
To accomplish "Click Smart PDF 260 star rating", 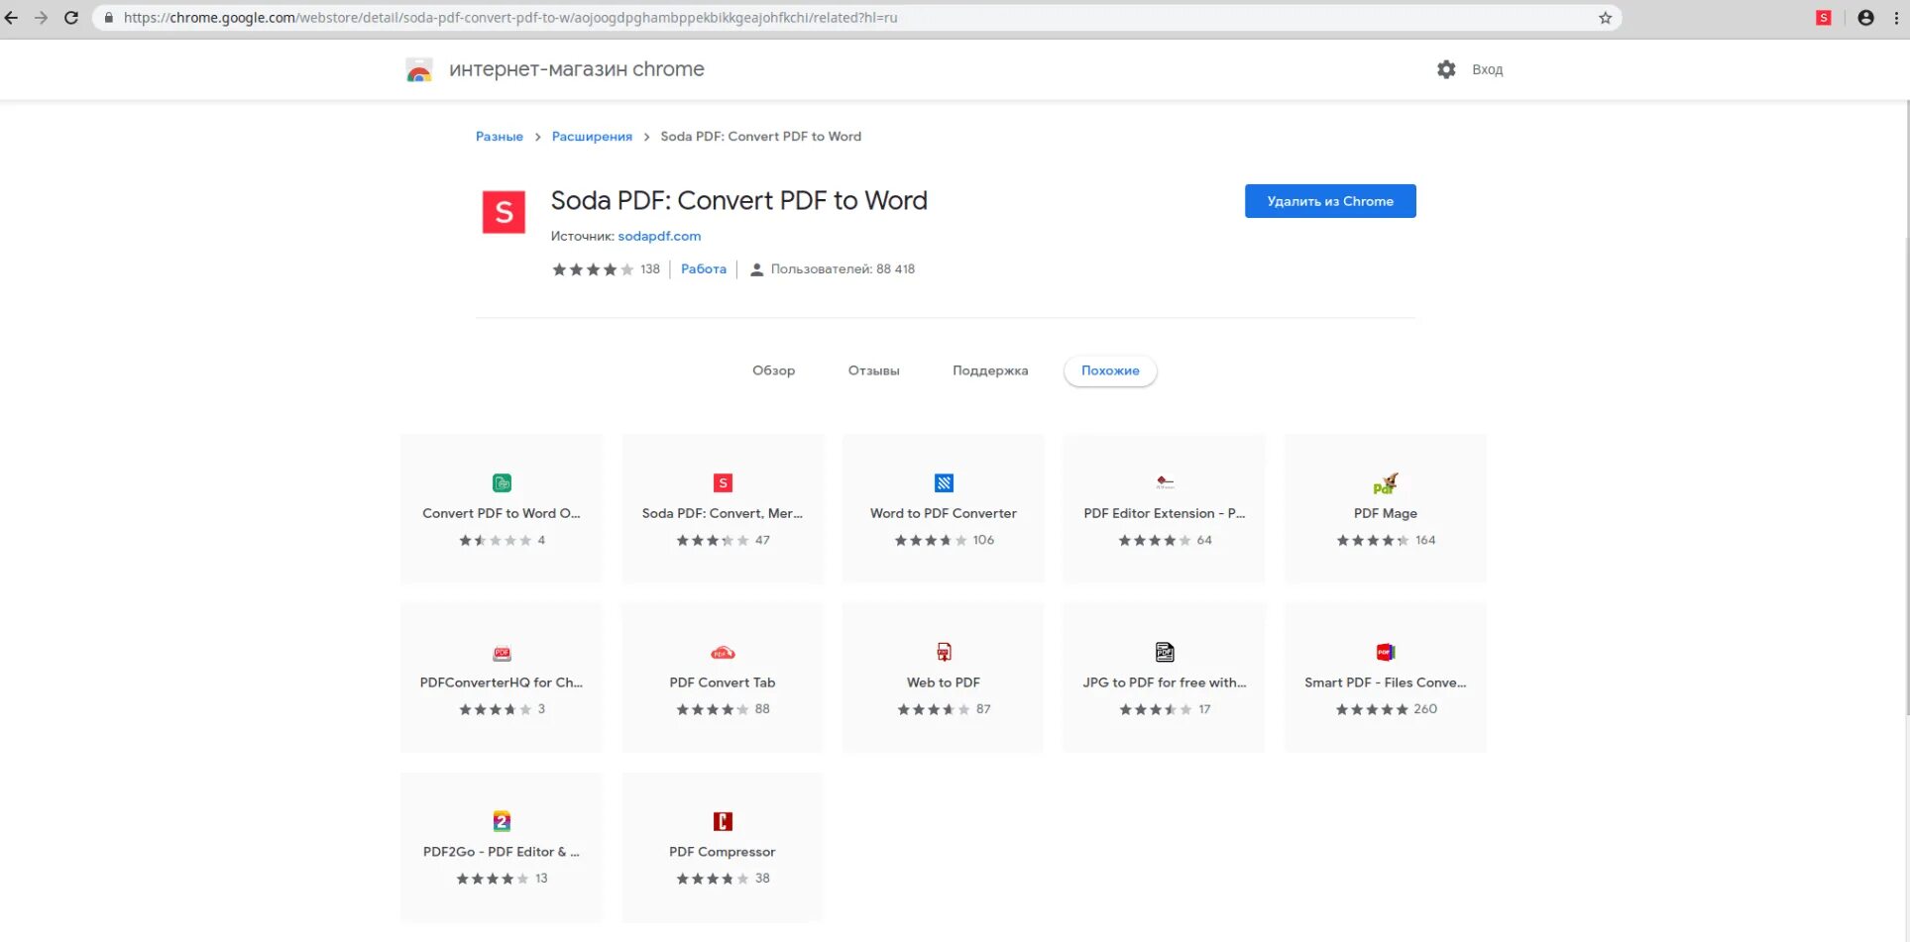I will click(x=1386, y=709).
